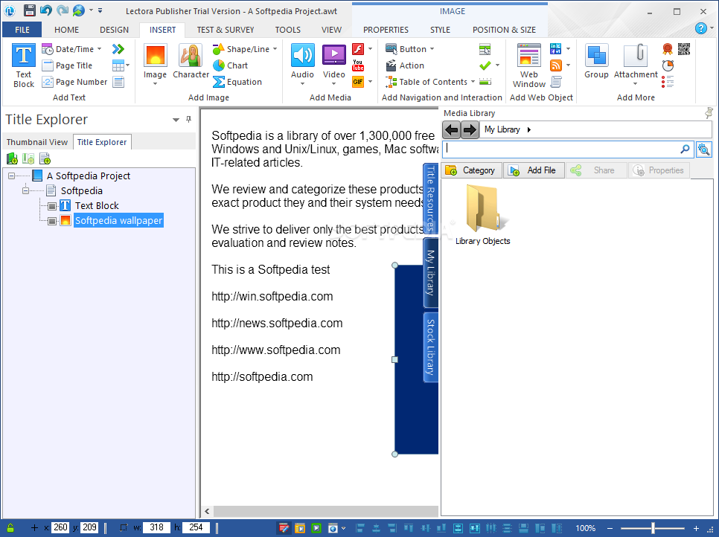Add an Action object
Image resolution: width=719 pixels, height=537 pixels.
(405, 65)
